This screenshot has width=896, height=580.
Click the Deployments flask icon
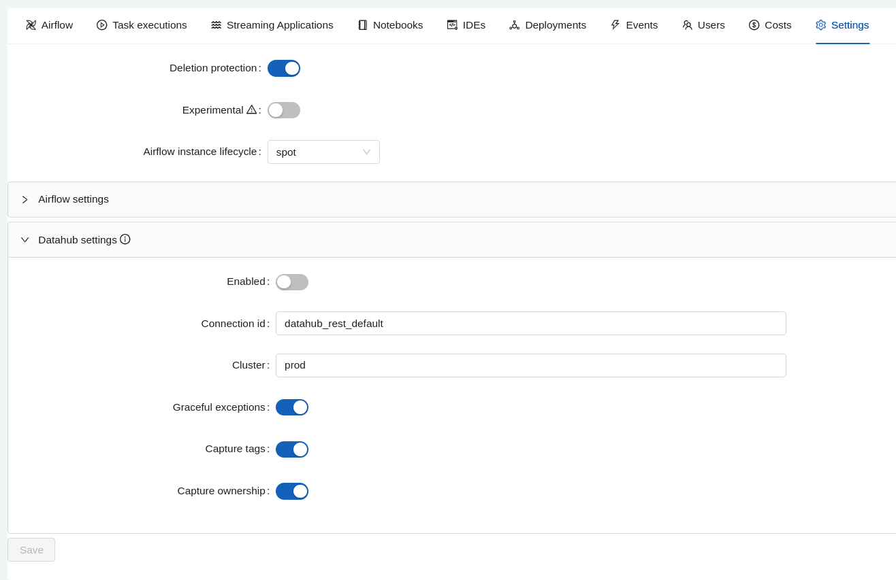click(x=514, y=24)
